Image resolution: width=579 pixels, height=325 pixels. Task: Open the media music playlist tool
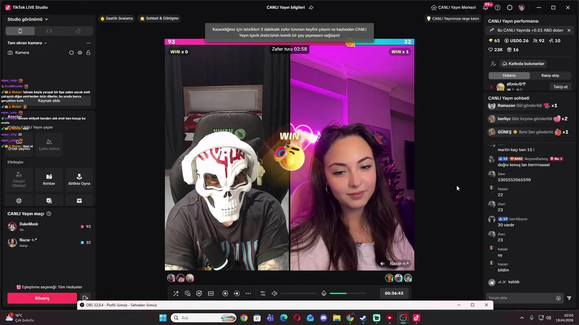pos(188,293)
